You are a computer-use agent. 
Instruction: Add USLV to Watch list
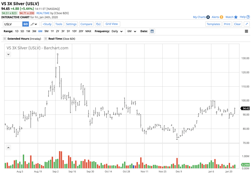tap(229, 17)
